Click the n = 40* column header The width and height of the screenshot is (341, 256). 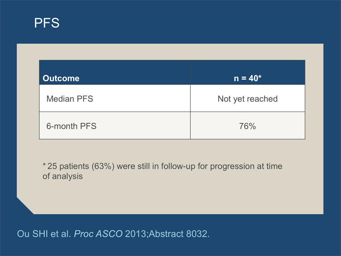click(248, 78)
